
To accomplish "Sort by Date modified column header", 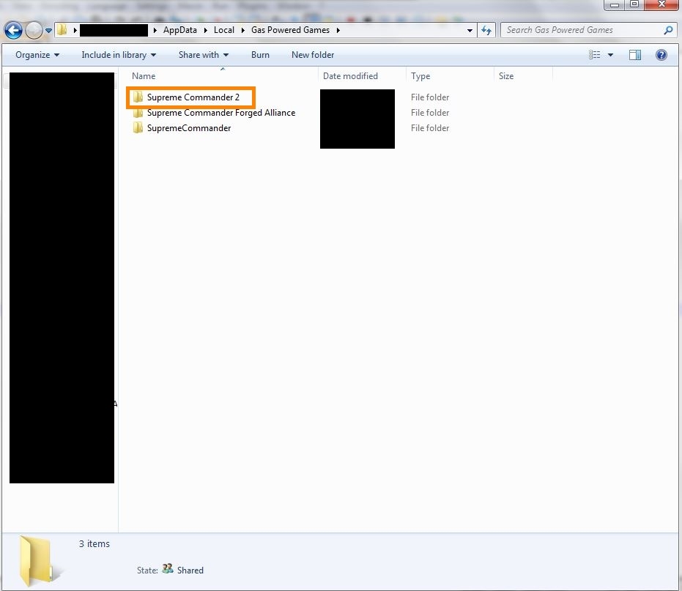I will (350, 76).
